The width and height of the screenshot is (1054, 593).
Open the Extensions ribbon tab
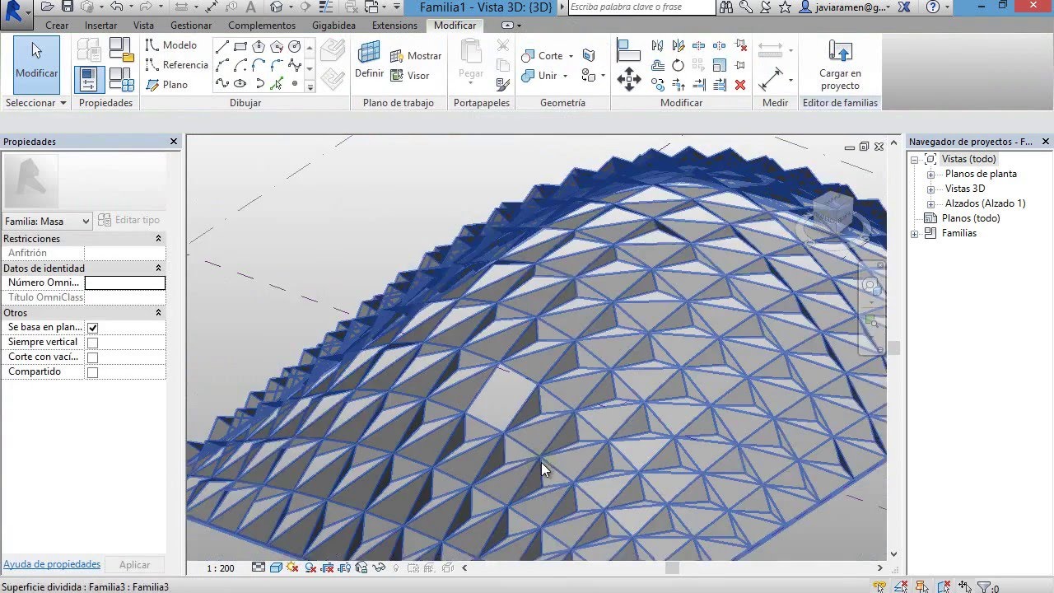[394, 26]
